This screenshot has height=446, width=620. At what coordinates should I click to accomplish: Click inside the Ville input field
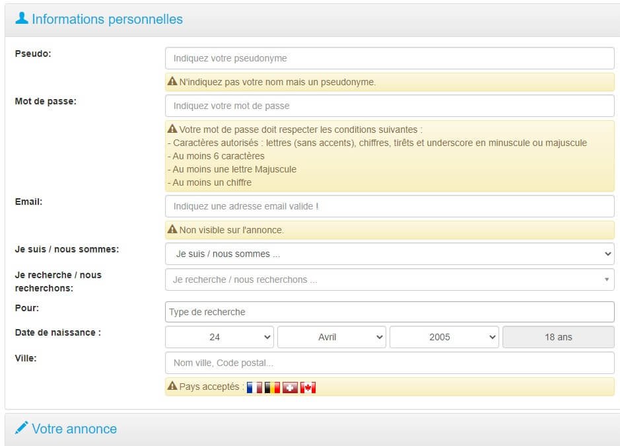click(x=388, y=363)
